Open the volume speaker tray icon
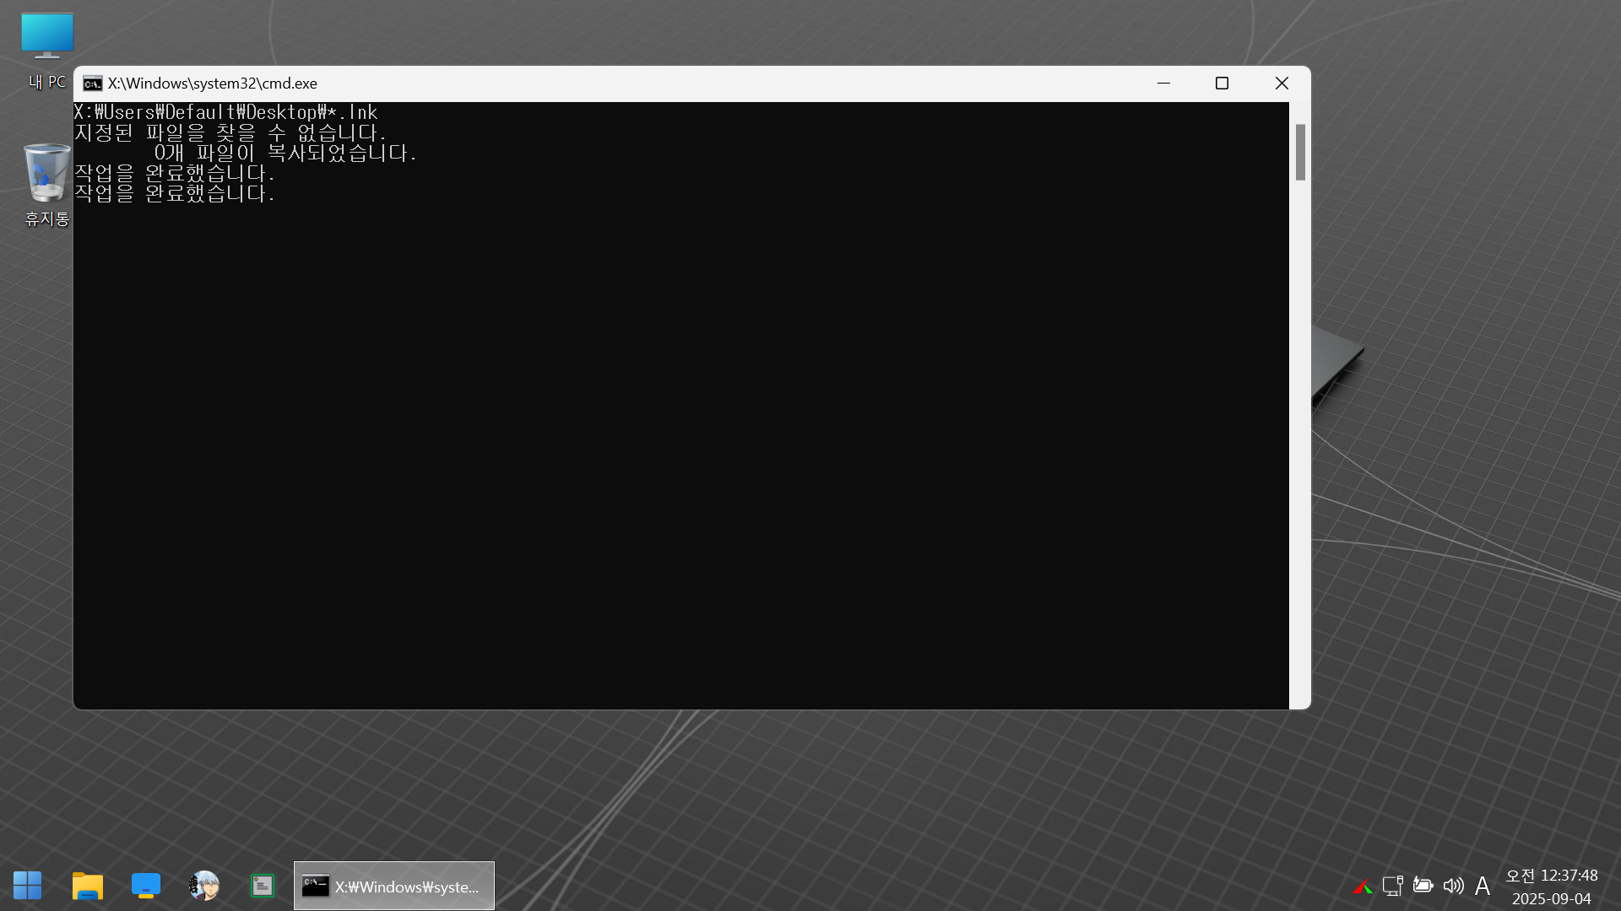Image resolution: width=1621 pixels, height=911 pixels. click(1453, 886)
